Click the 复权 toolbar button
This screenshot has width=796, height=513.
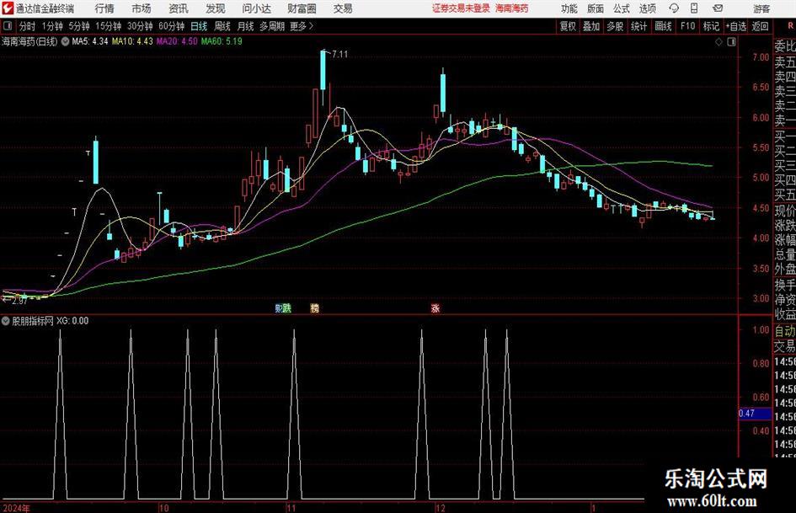(568, 26)
